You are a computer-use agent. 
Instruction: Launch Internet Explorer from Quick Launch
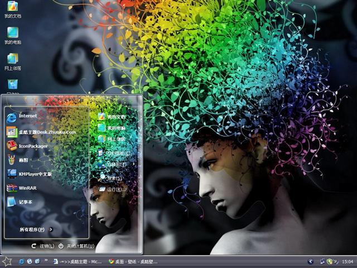21,262
